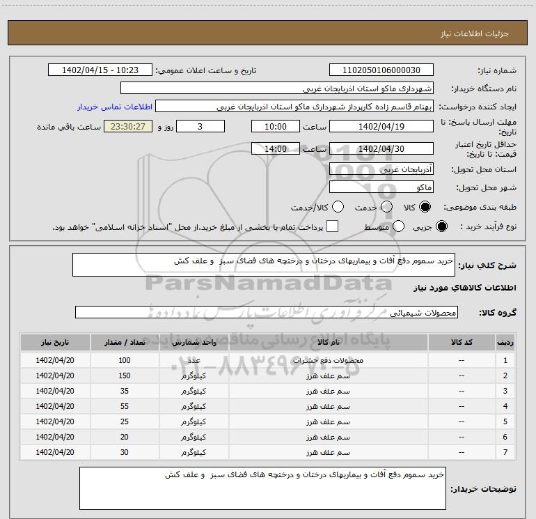Click quantity 35 in row 3
Viewport: 536px width, 519px height.
[x=125, y=391]
